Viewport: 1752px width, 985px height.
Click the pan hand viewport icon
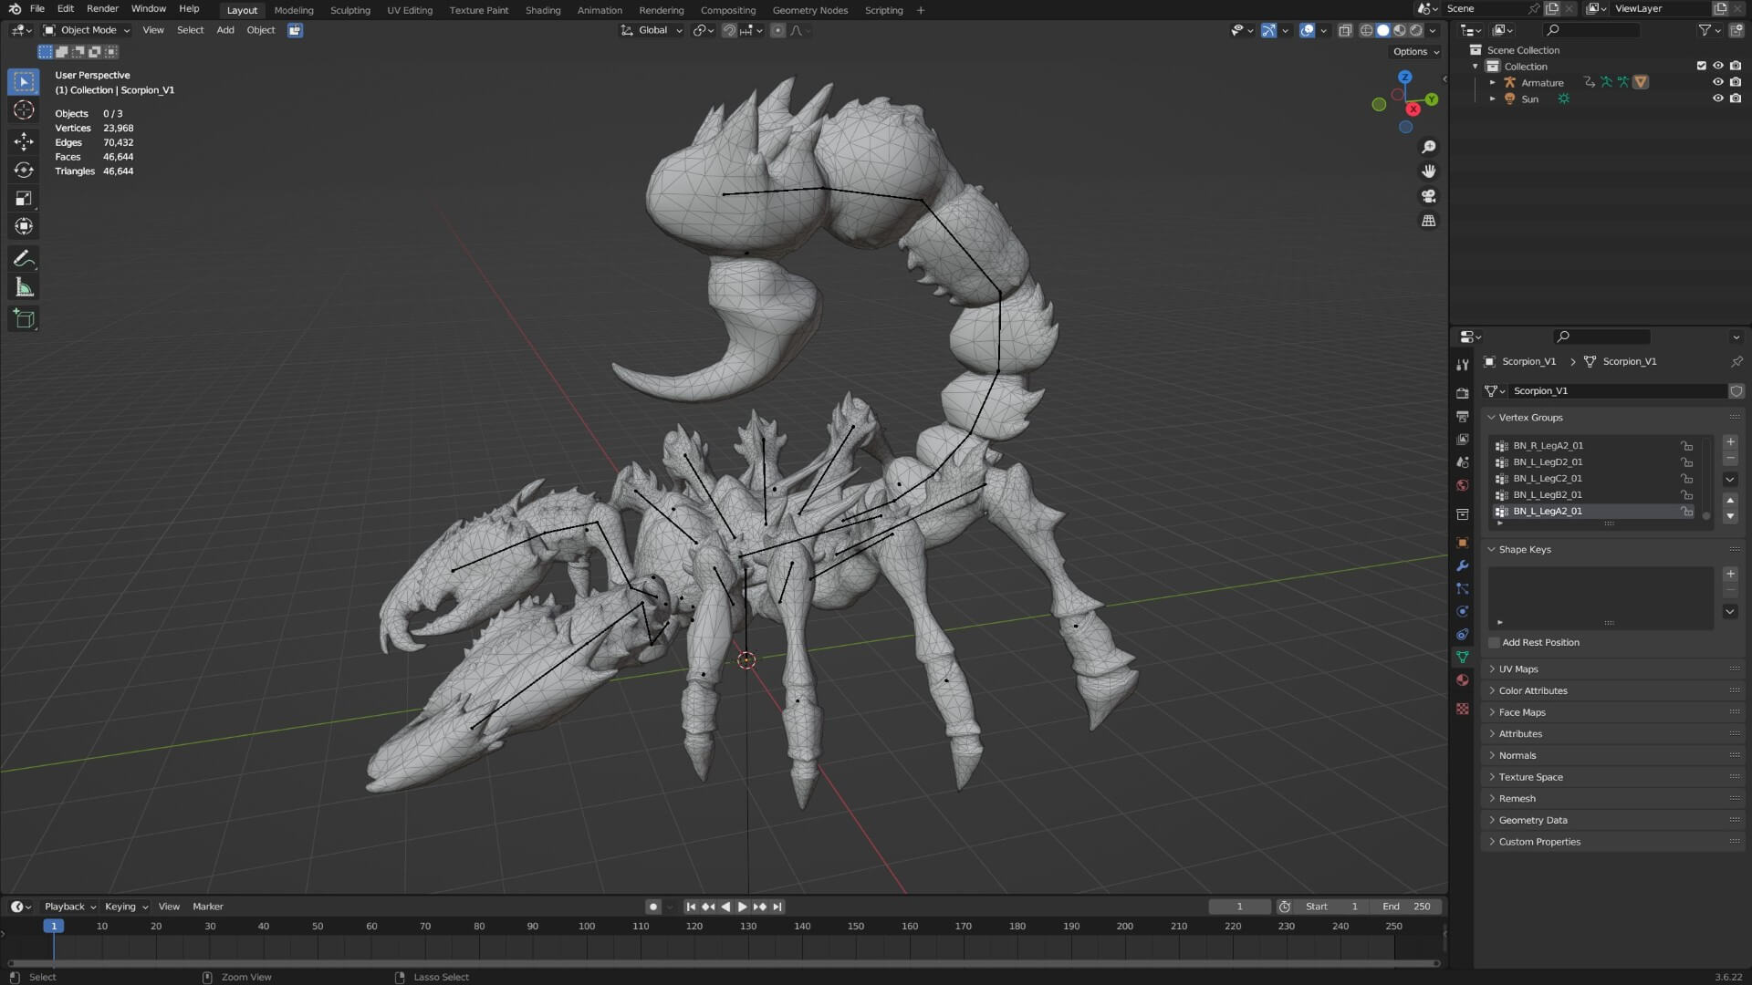coord(1429,171)
